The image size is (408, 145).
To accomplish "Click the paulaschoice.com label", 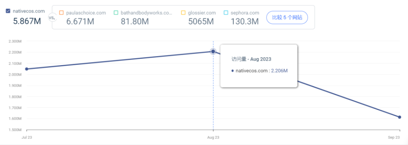I will tap(86, 13).
